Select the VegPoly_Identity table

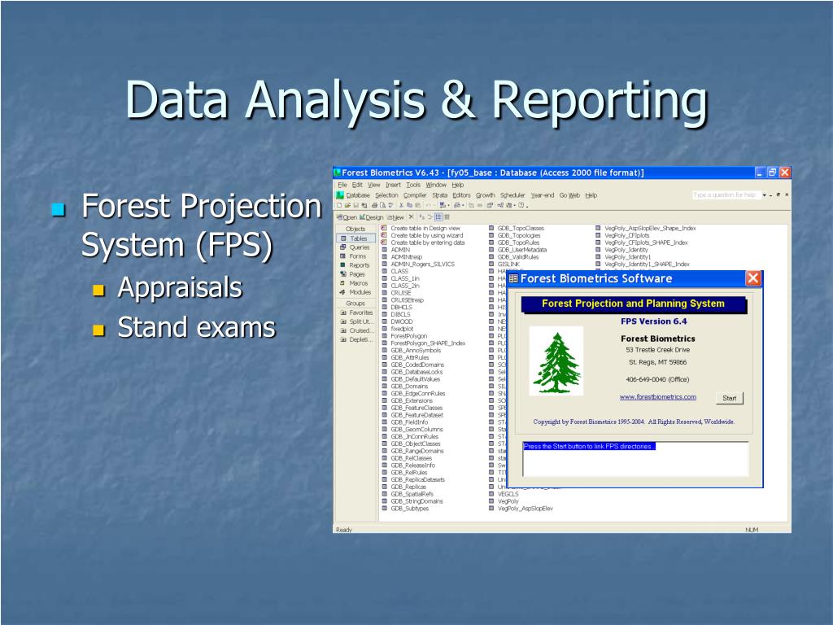click(x=621, y=250)
